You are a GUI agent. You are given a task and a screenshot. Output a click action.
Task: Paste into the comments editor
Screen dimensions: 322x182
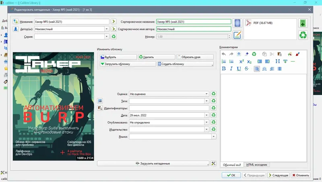[279, 54]
